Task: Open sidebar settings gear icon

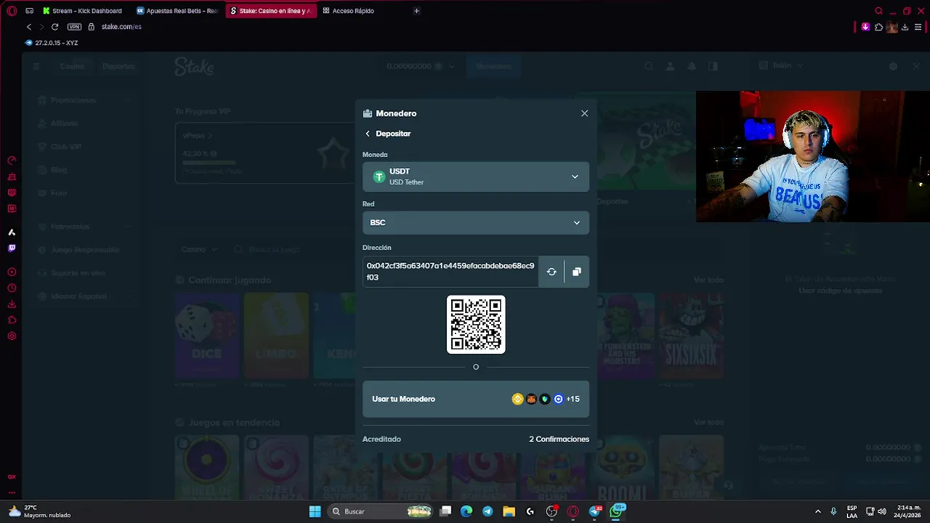Action: pyautogui.click(x=12, y=336)
